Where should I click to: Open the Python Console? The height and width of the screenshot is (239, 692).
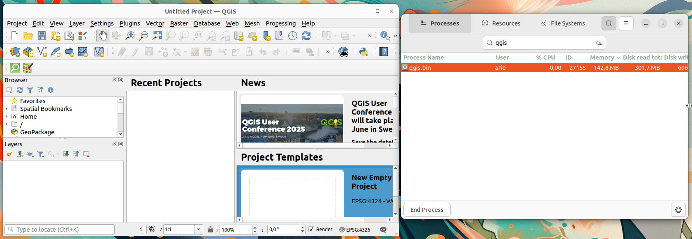363,52
